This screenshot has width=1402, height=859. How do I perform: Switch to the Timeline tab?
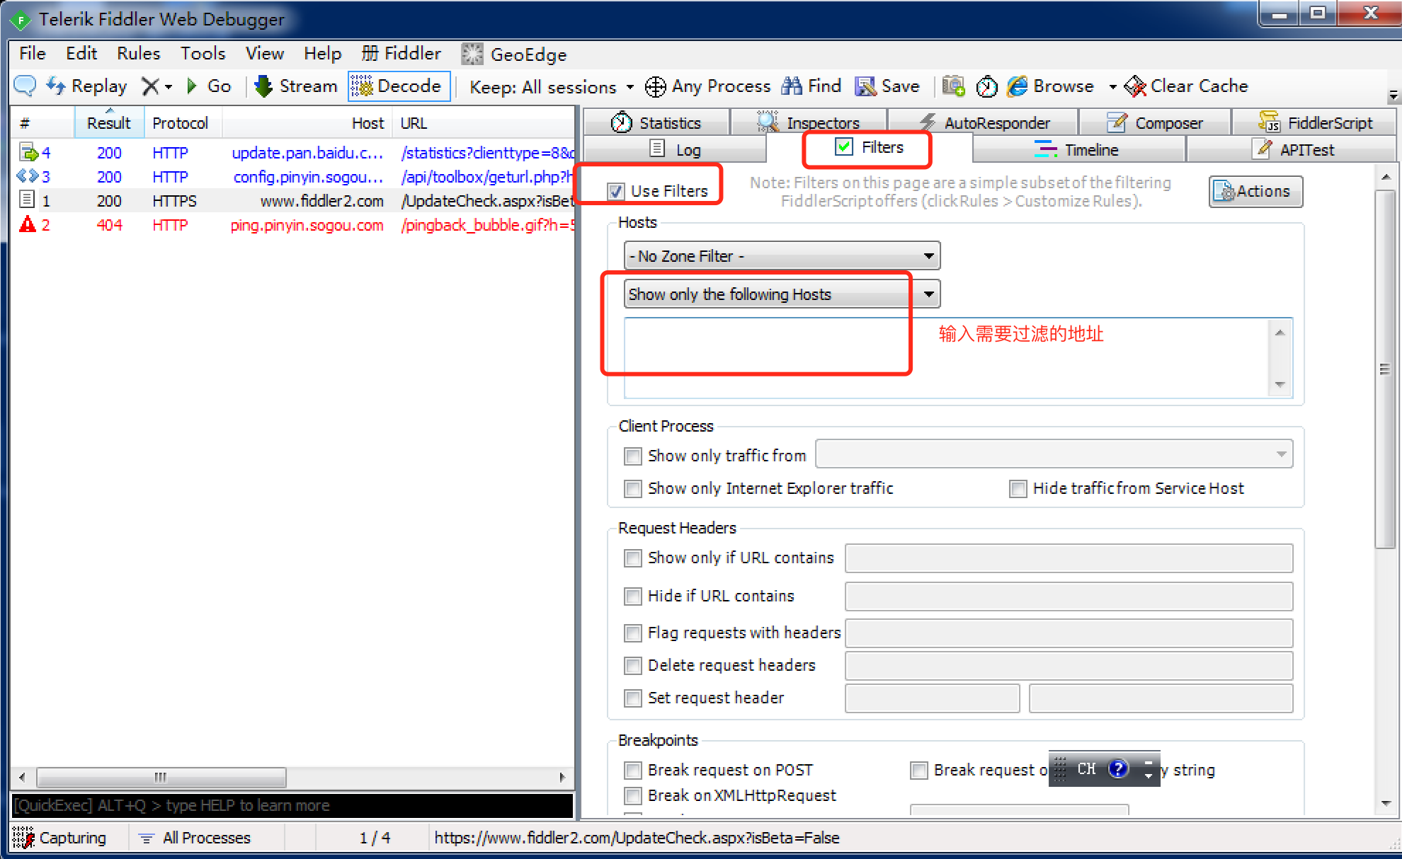pos(1078,150)
